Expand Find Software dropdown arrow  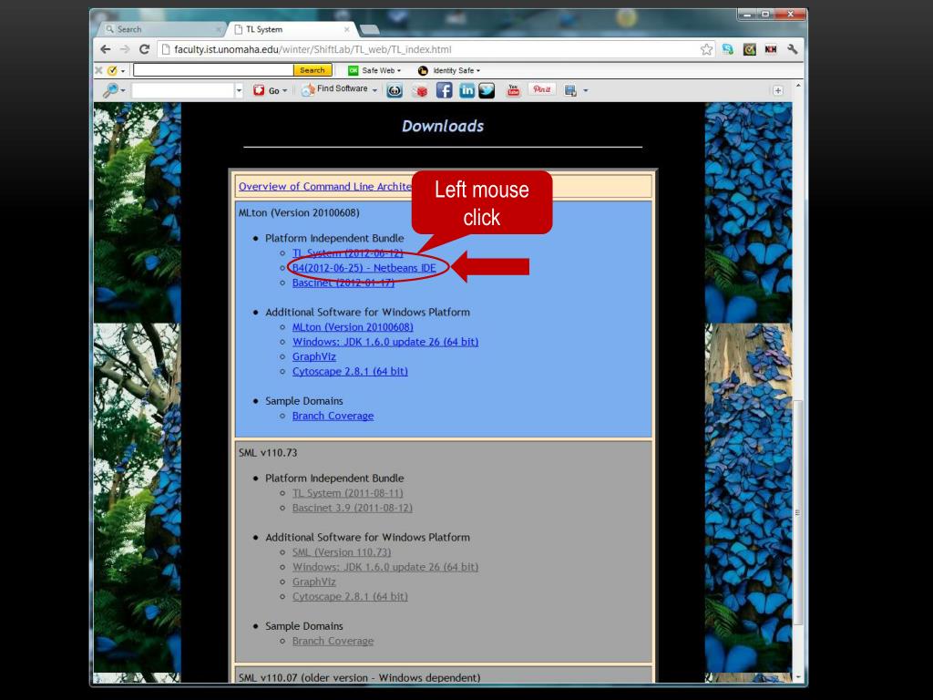click(x=374, y=90)
